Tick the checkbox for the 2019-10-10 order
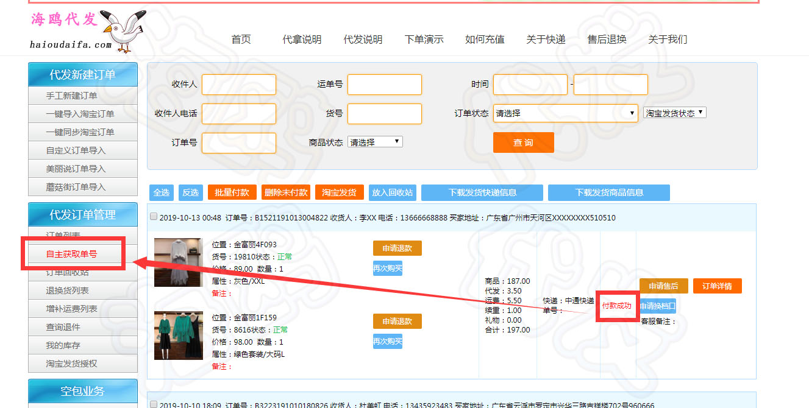The width and height of the screenshot is (809, 408). 154,404
